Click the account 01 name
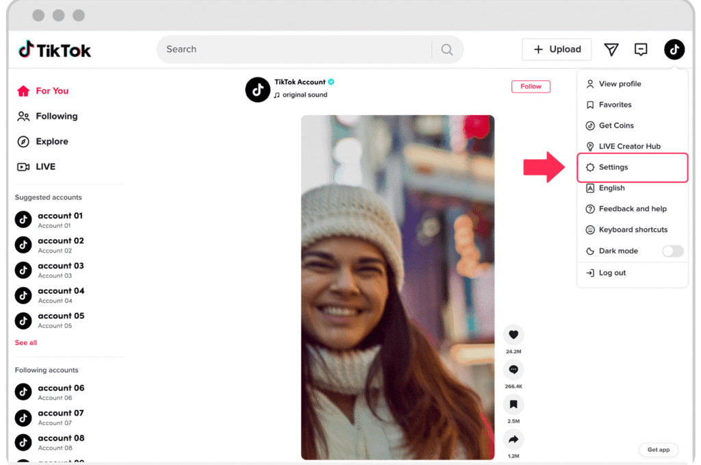 point(60,216)
